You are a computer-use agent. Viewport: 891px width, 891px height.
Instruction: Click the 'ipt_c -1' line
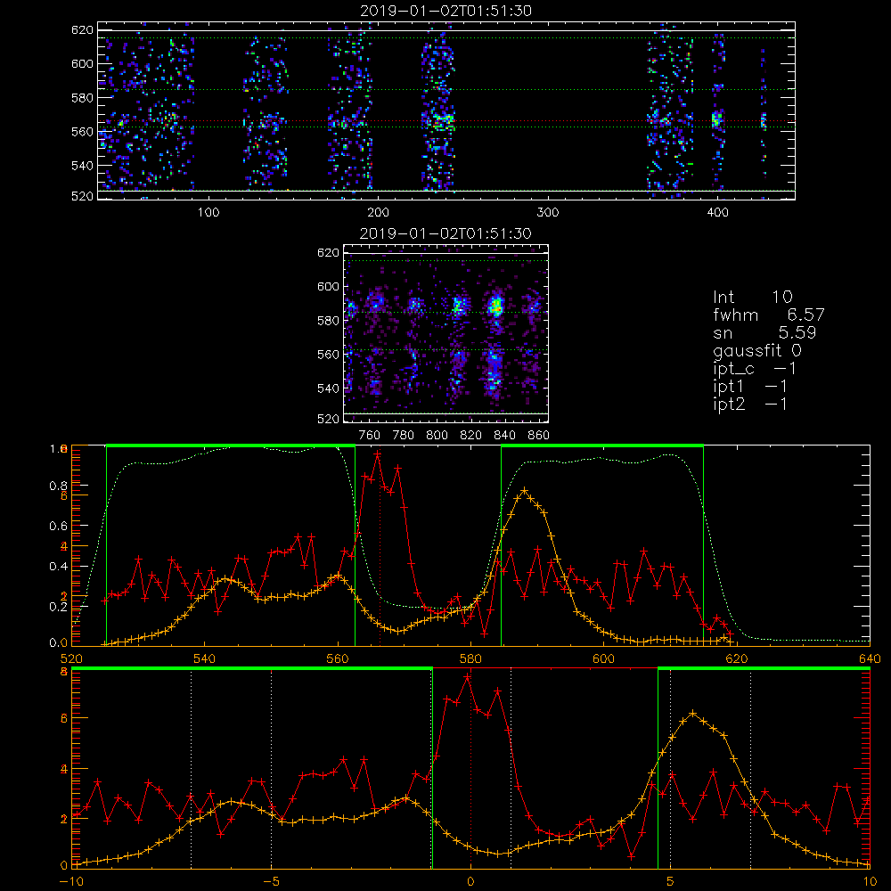click(x=755, y=369)
